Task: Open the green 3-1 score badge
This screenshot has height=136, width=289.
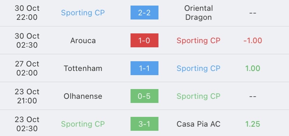Action: [144, 124]
